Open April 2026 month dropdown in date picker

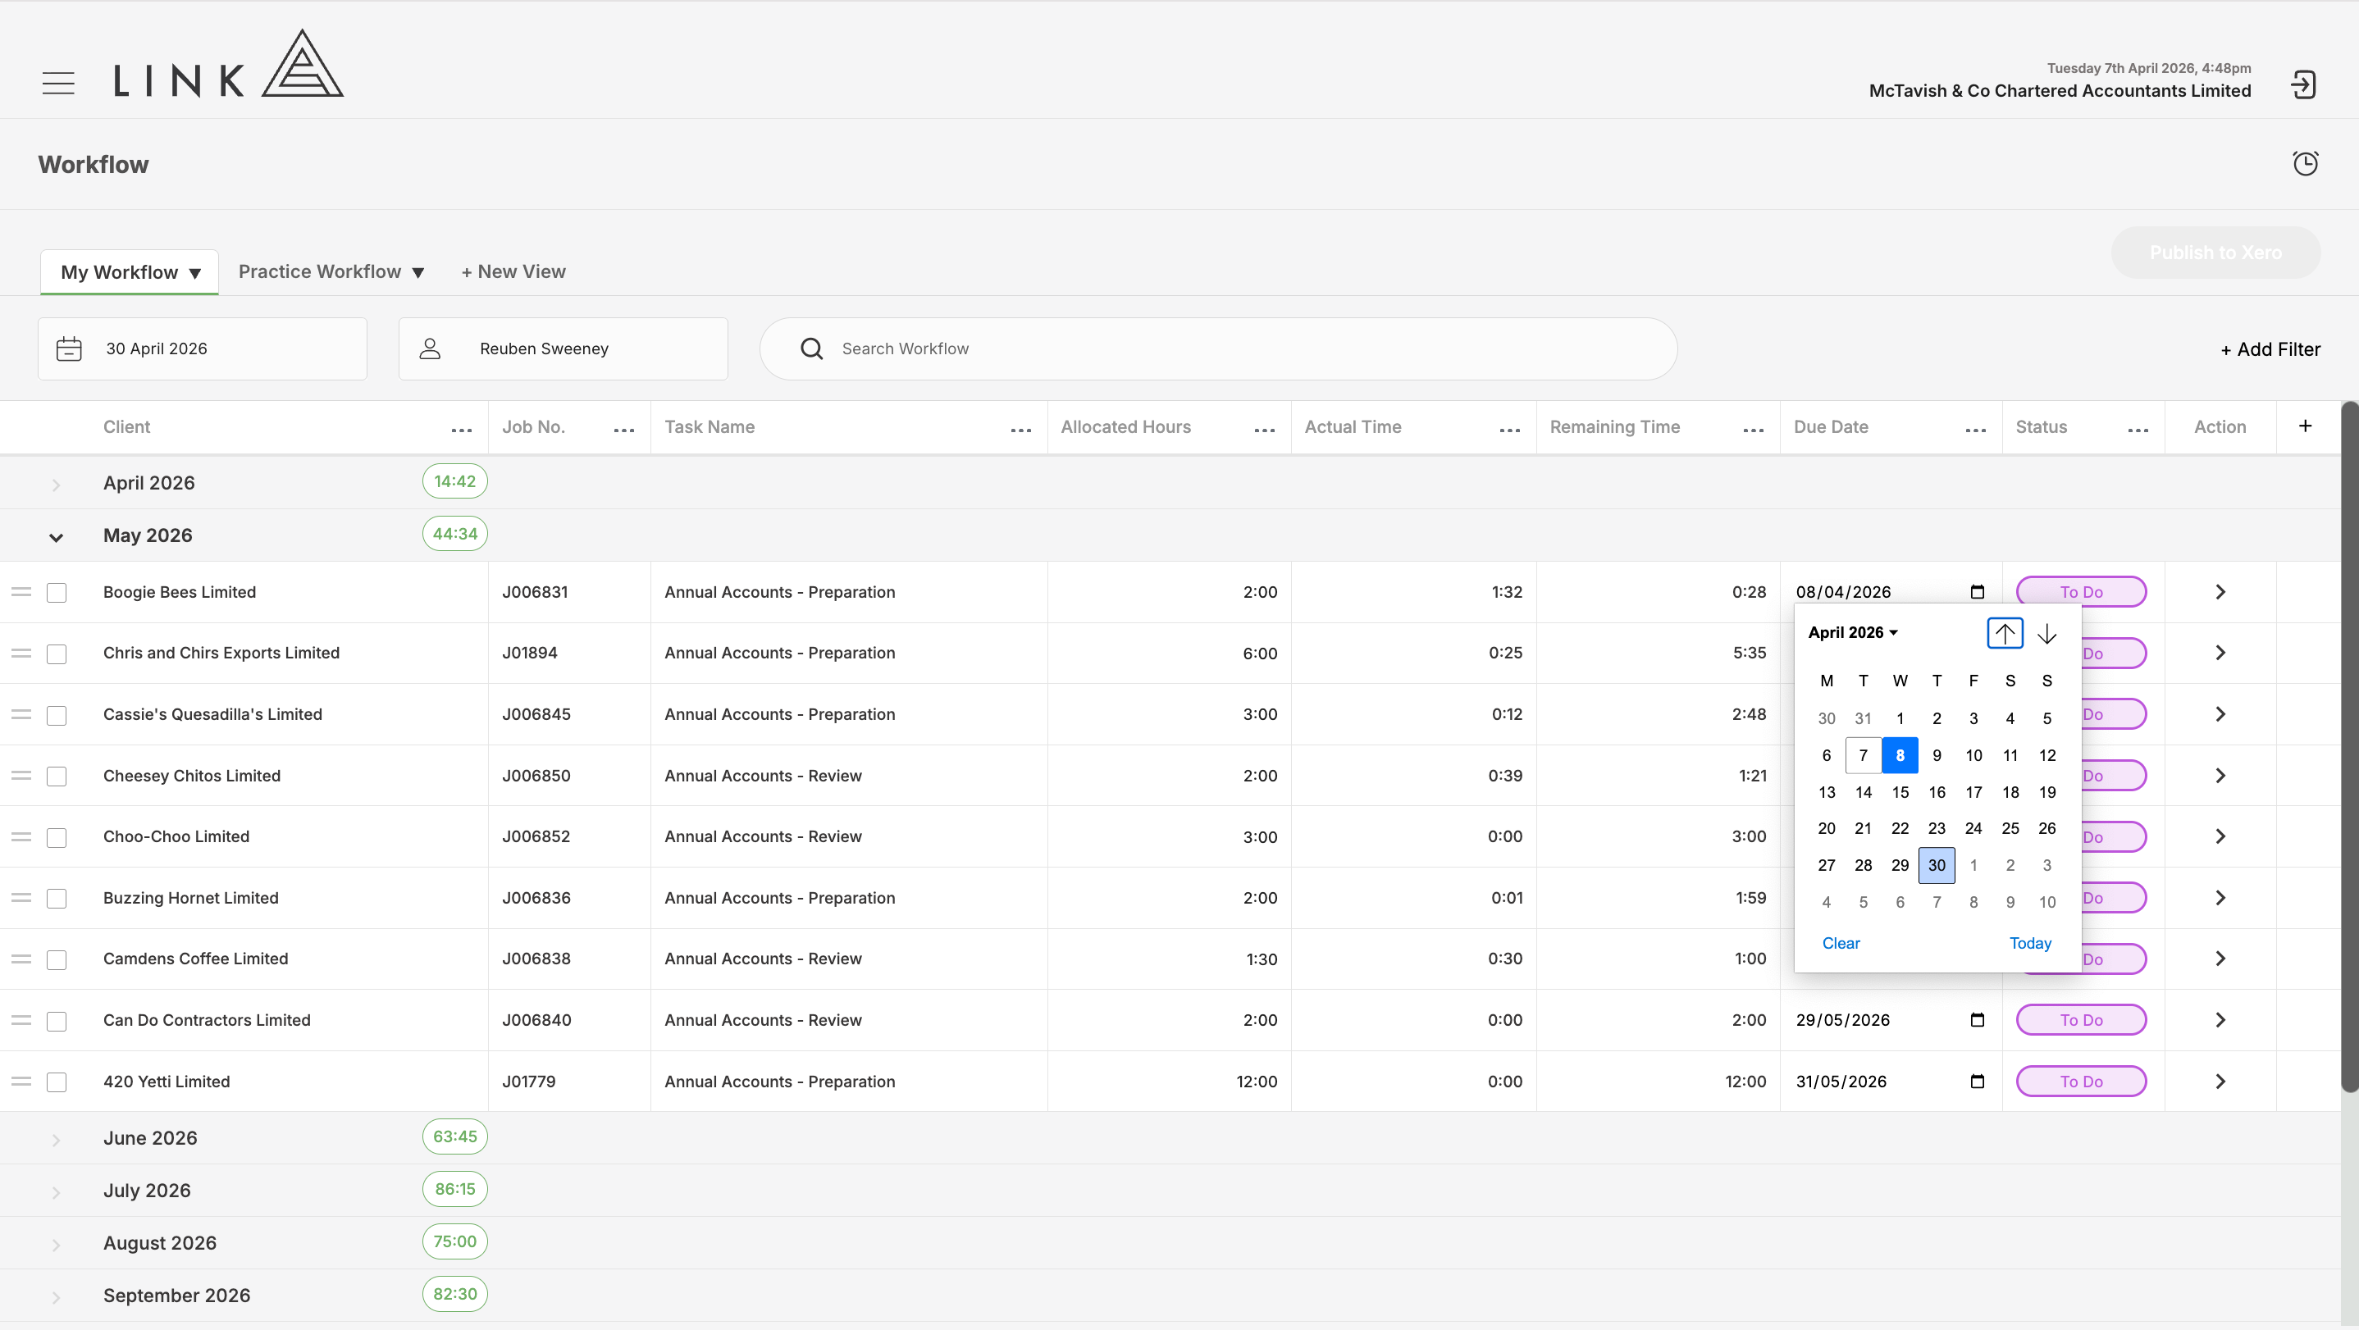coord(1853,632)
